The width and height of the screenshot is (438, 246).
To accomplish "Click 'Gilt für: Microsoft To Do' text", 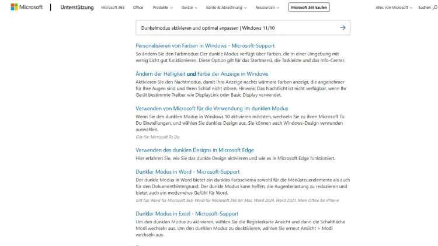I will (x=158, y=137).
